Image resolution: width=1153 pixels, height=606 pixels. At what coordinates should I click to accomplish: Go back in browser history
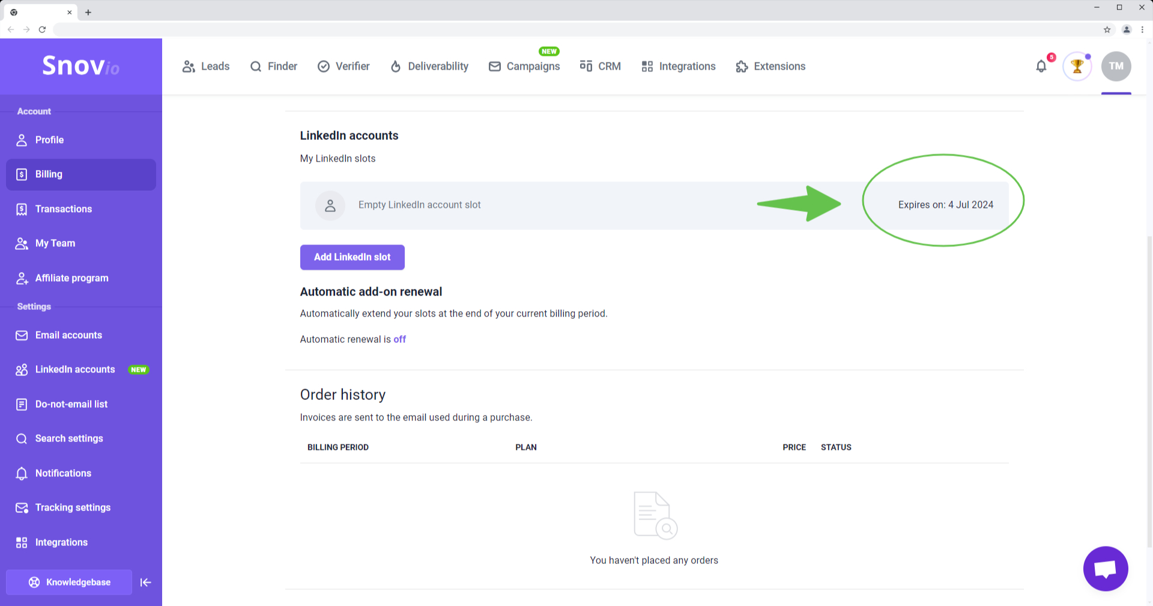point(11,29)
